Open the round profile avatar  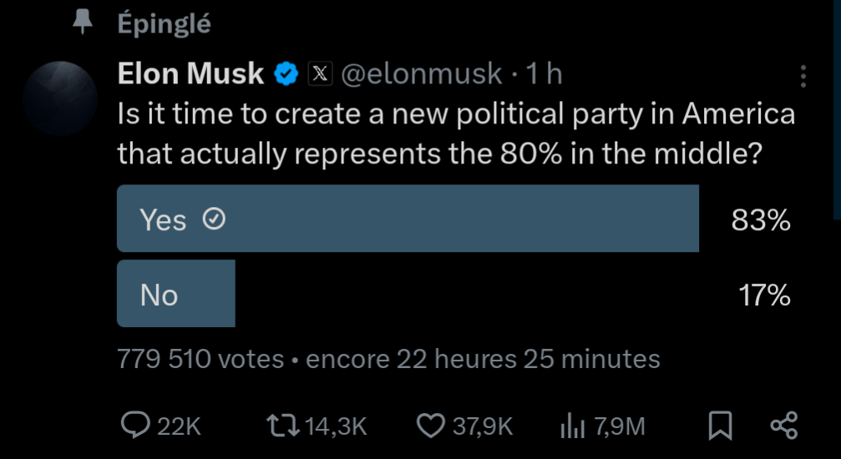click(60, 98)
